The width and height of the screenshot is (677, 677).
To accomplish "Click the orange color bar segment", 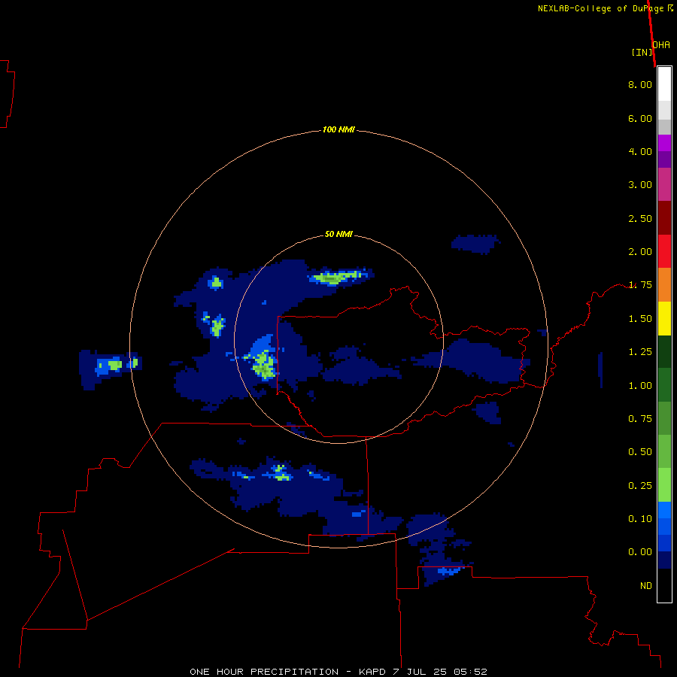I will point(664,285).
